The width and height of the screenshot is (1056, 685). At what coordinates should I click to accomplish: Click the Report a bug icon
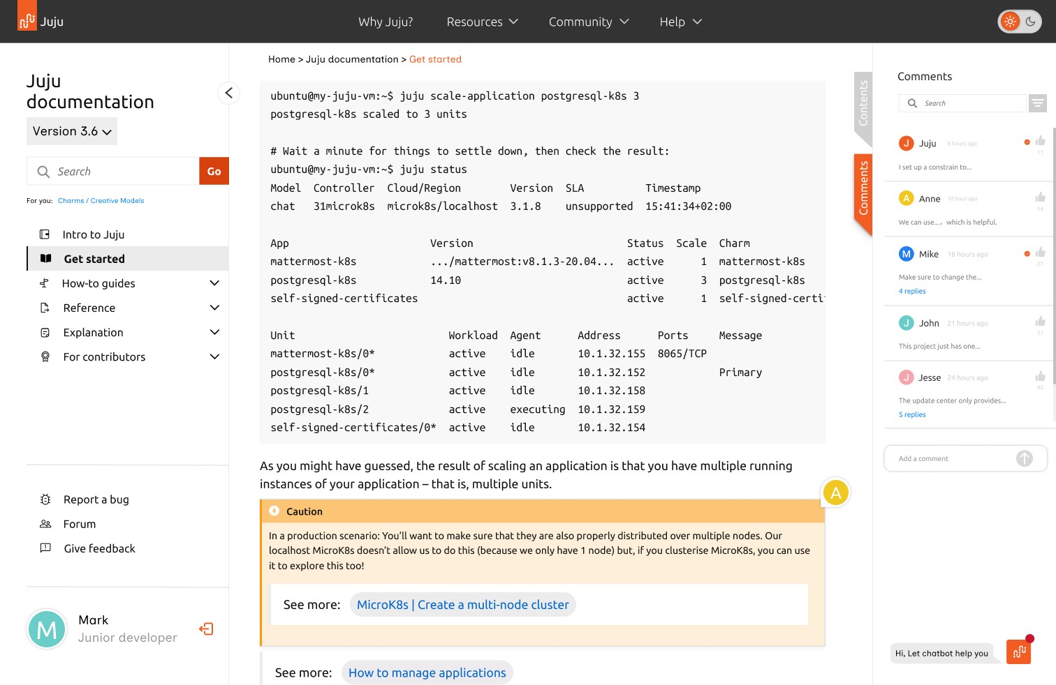pos(45,499)
